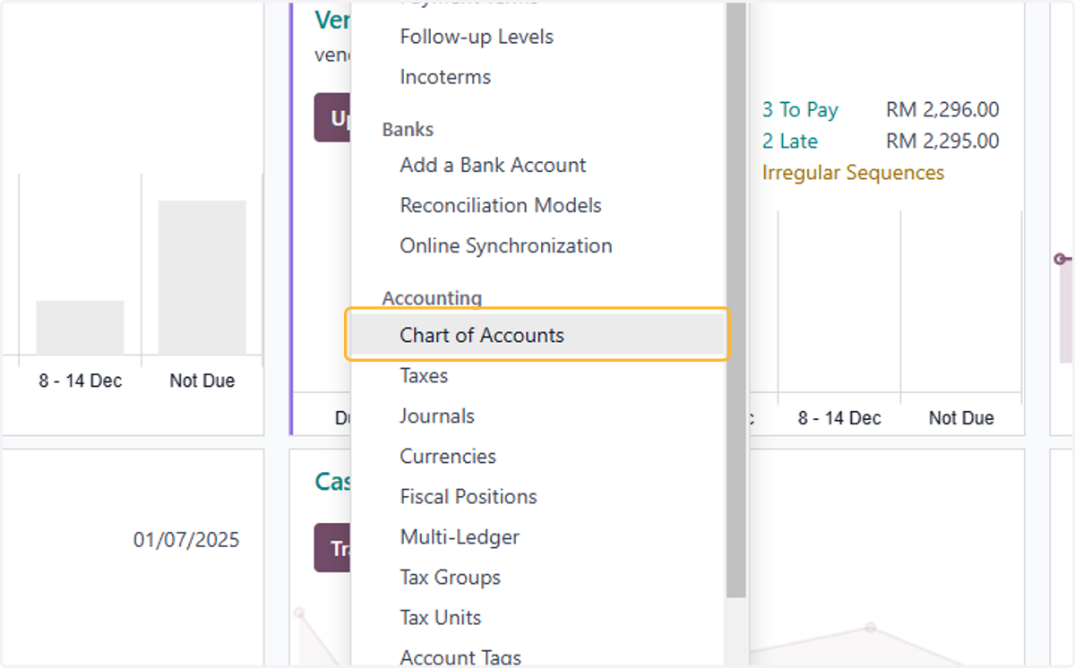Open Taxes configuration item
Image resolution: width=1075 pixels, height=668 pixels.
tap(424, 375)
